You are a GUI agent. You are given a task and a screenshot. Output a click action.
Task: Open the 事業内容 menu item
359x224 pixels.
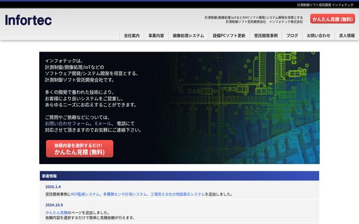[156, 36]
